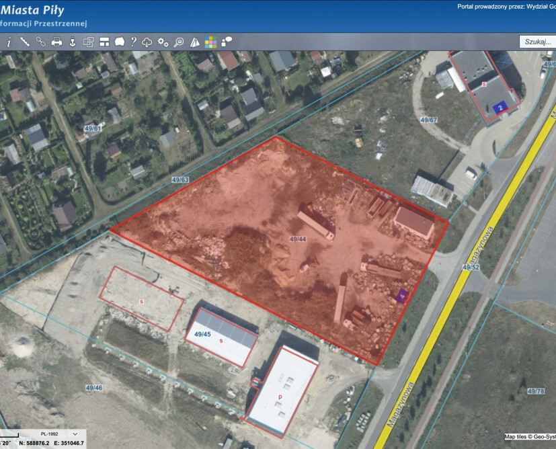Image resolution: width=556 pixels, height=449 pixels.
Task: Click the Szukaj search field
Action: [537, 42]
